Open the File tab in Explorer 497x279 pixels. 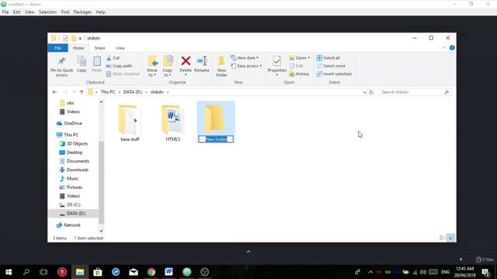point(57,48)
